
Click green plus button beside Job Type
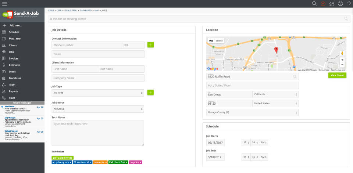coord(150,93)
